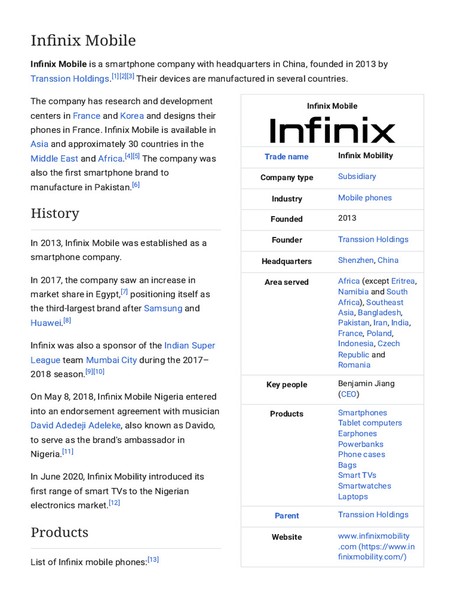Open the Poland link
This screenshot has height=605, width=454.
(380, 333)
